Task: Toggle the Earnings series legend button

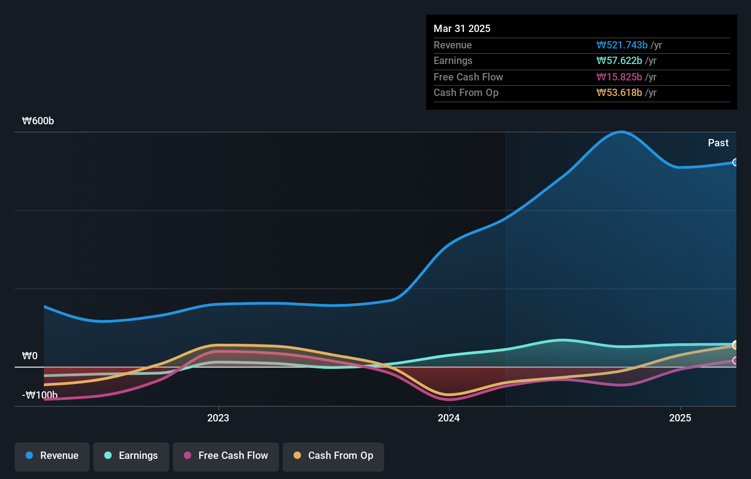Action: 131,457
